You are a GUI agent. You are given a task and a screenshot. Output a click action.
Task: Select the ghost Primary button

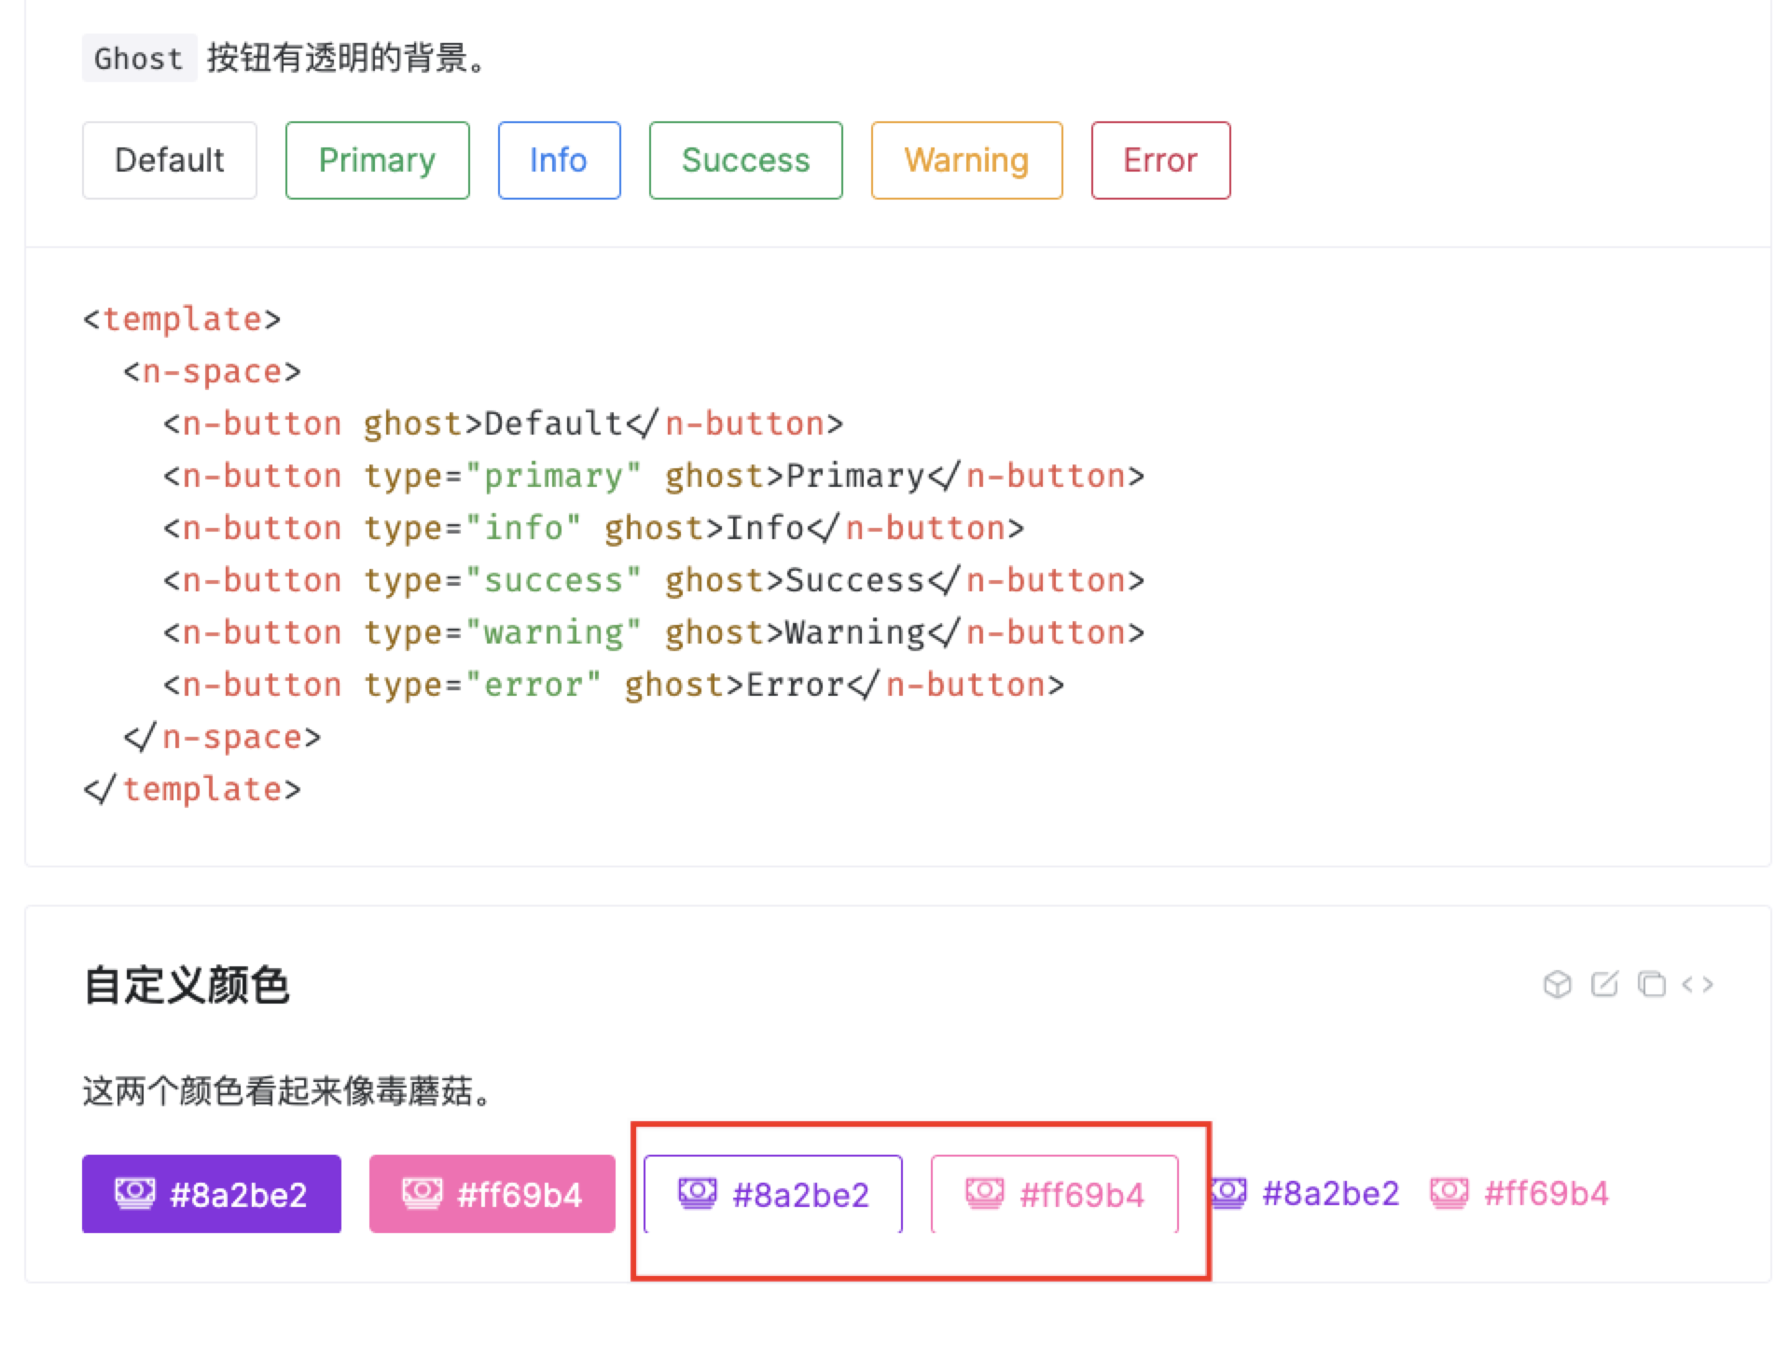[377, 159]
